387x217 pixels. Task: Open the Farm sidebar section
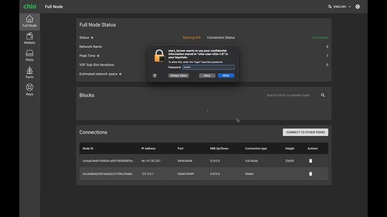pos(30,73)
